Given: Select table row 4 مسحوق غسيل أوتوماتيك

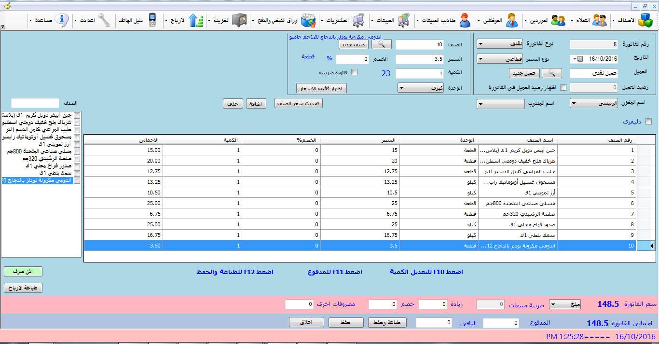Looking at the screenshot, I should pyautogui.click(x=360, y=182).
